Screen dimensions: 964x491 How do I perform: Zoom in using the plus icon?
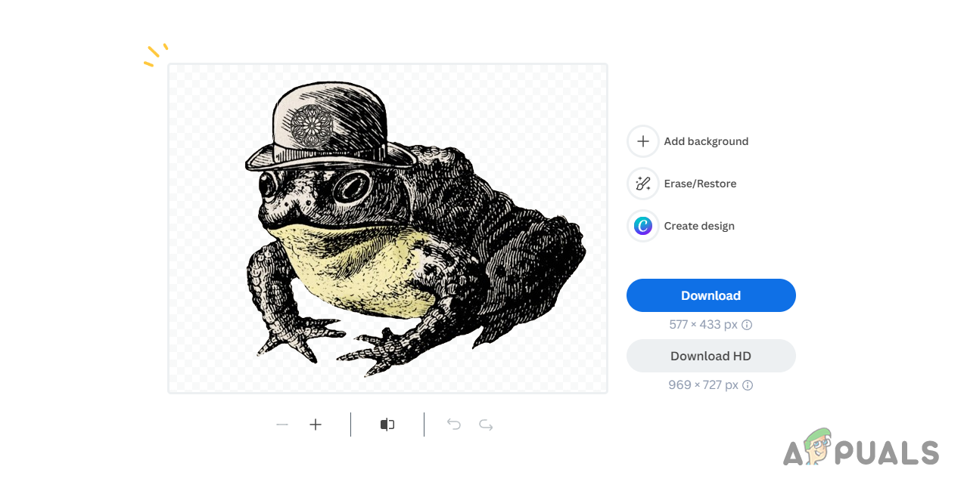(x=316, y=425)
